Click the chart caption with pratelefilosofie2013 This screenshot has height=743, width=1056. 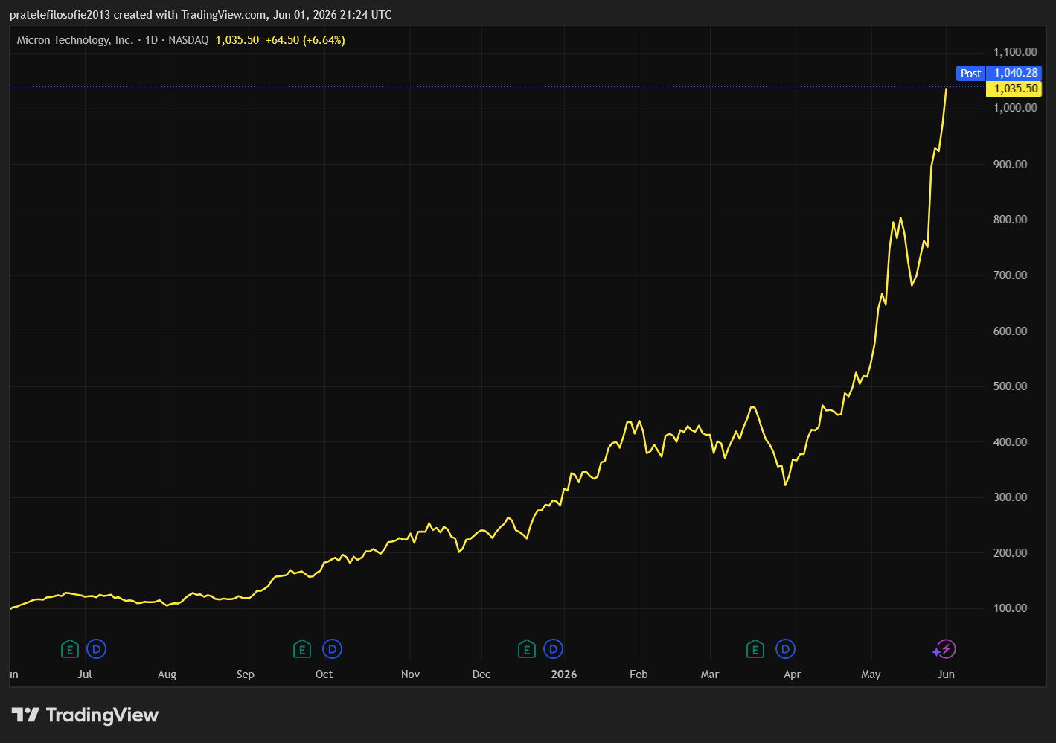click(x=201, y=15)
